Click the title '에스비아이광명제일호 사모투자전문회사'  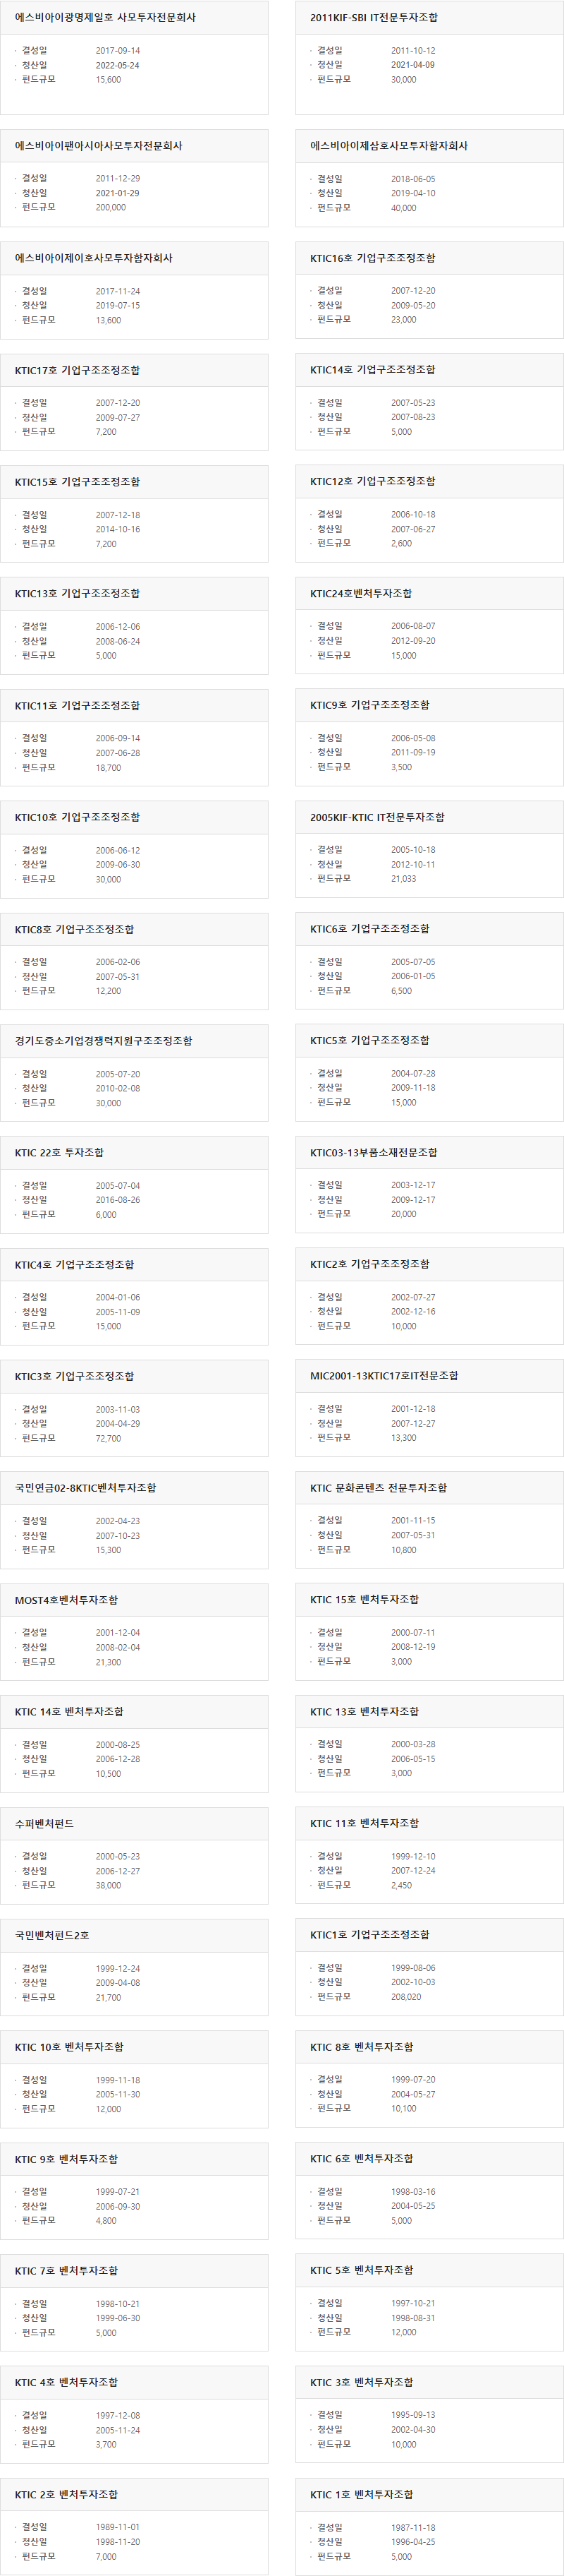pos(105,18)
